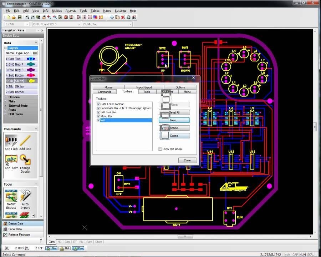
Task: Select the Add Line command
Action: [25, 141]
